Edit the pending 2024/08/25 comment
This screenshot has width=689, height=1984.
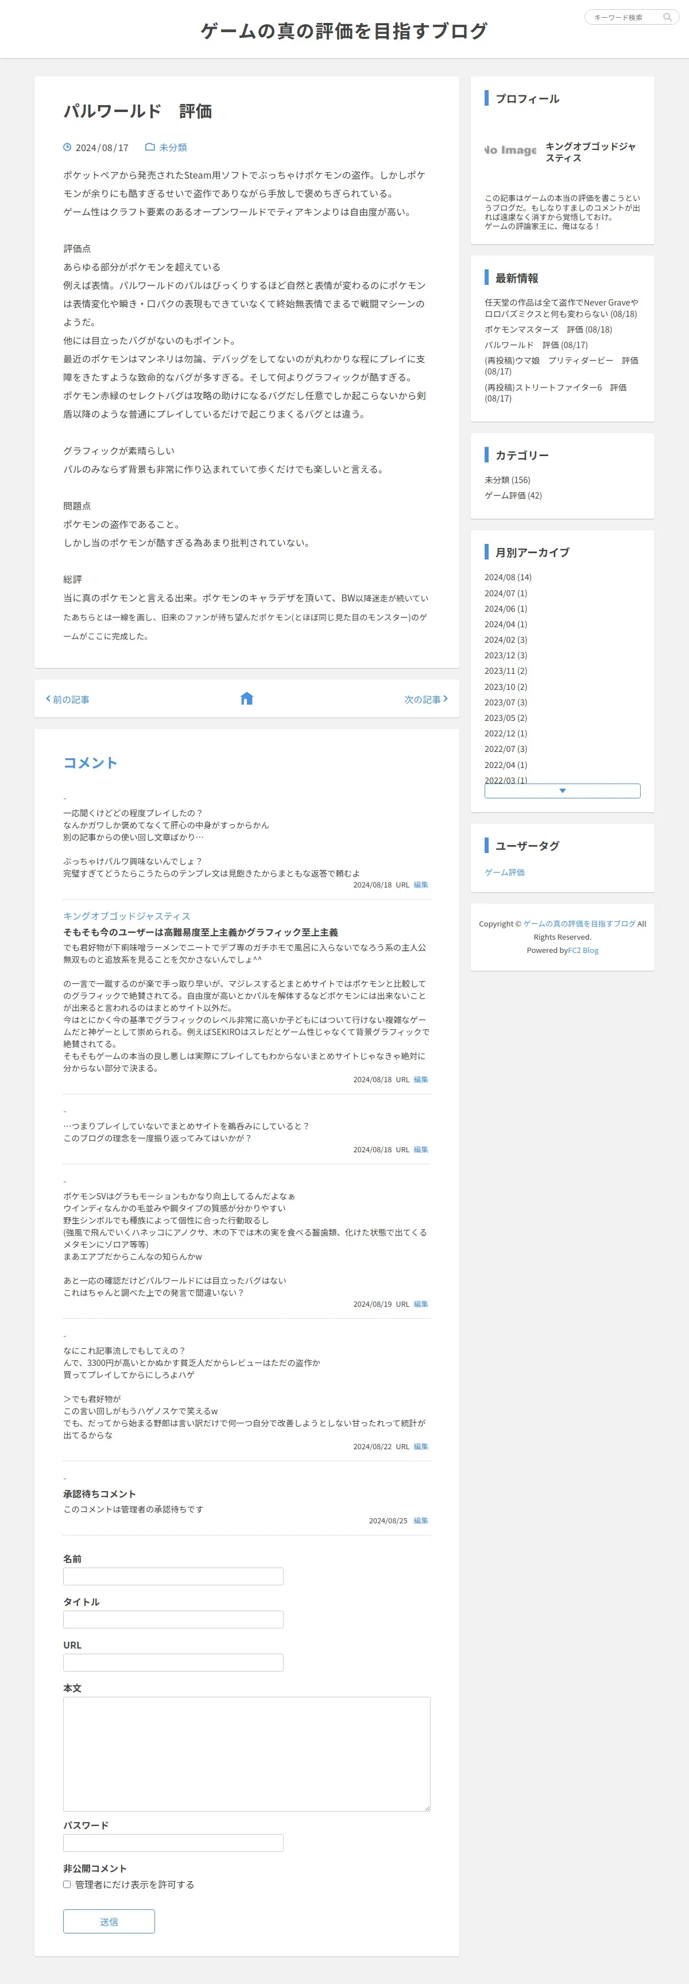click(420, 1520)
